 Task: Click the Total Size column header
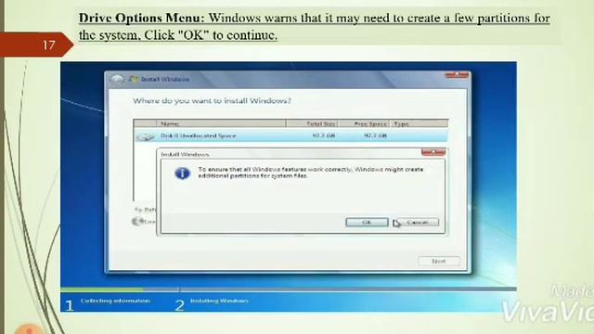pyautogui.click(x=312, y=123)
